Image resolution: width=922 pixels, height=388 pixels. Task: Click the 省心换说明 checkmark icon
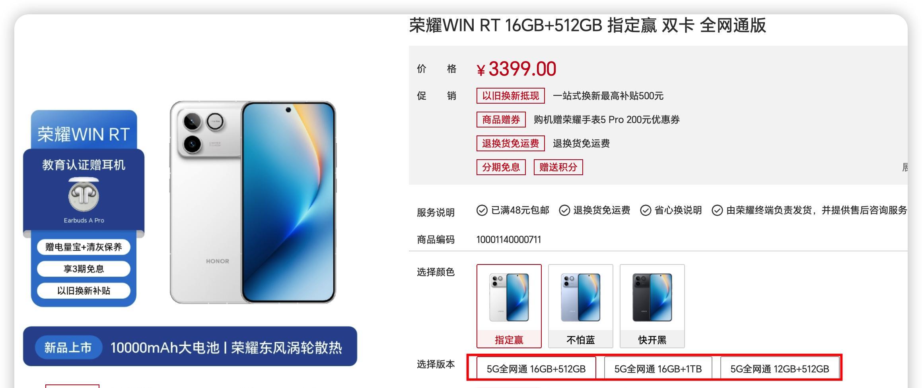646,210
